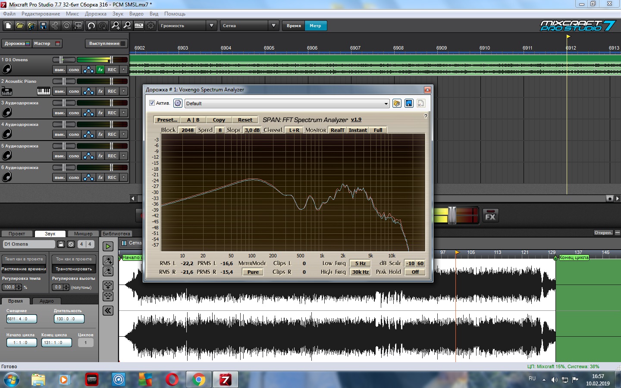Open the track 3 Аудиодорожка options arrow
The height and width of the screenshot is (388, 621).
pyautogui.click(x=124, y=113)
